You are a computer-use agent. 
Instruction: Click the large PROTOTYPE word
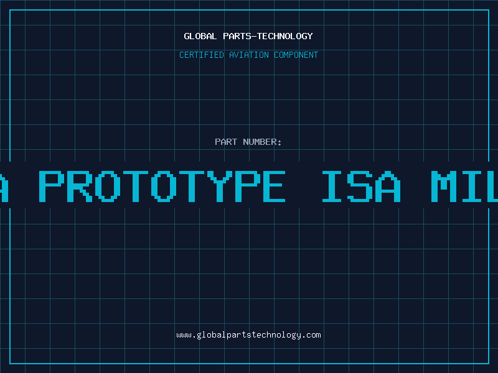click(162, 186)
